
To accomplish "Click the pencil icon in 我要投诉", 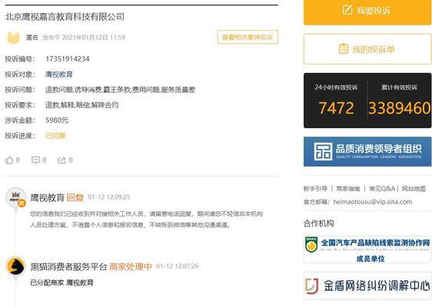I will pyautogui.click(x=347, y=10).
